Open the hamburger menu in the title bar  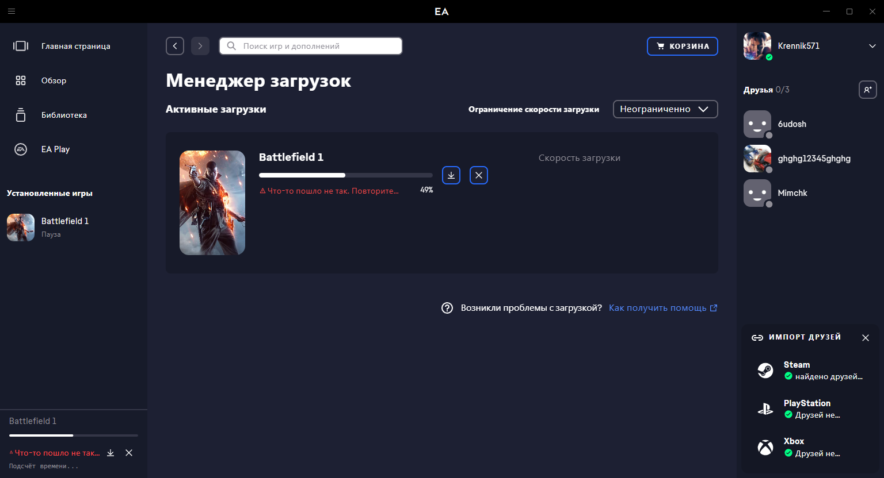(x=12, y=11)
